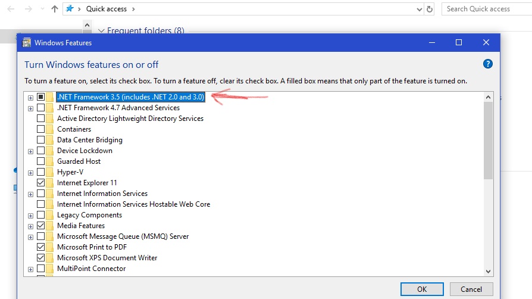Select Internet Information Services list item
The height and width of the screenshot is (299, 532).
(x=102, y=194)
